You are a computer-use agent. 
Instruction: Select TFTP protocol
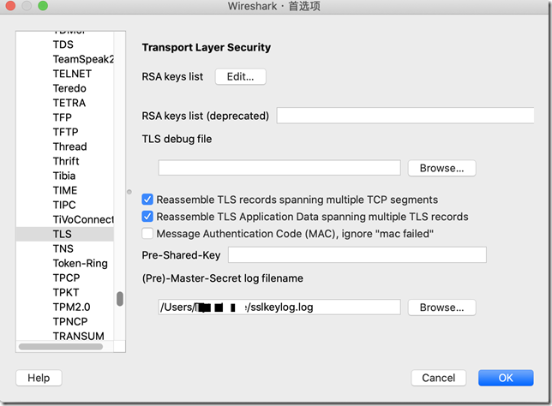[x=65, y=132]
